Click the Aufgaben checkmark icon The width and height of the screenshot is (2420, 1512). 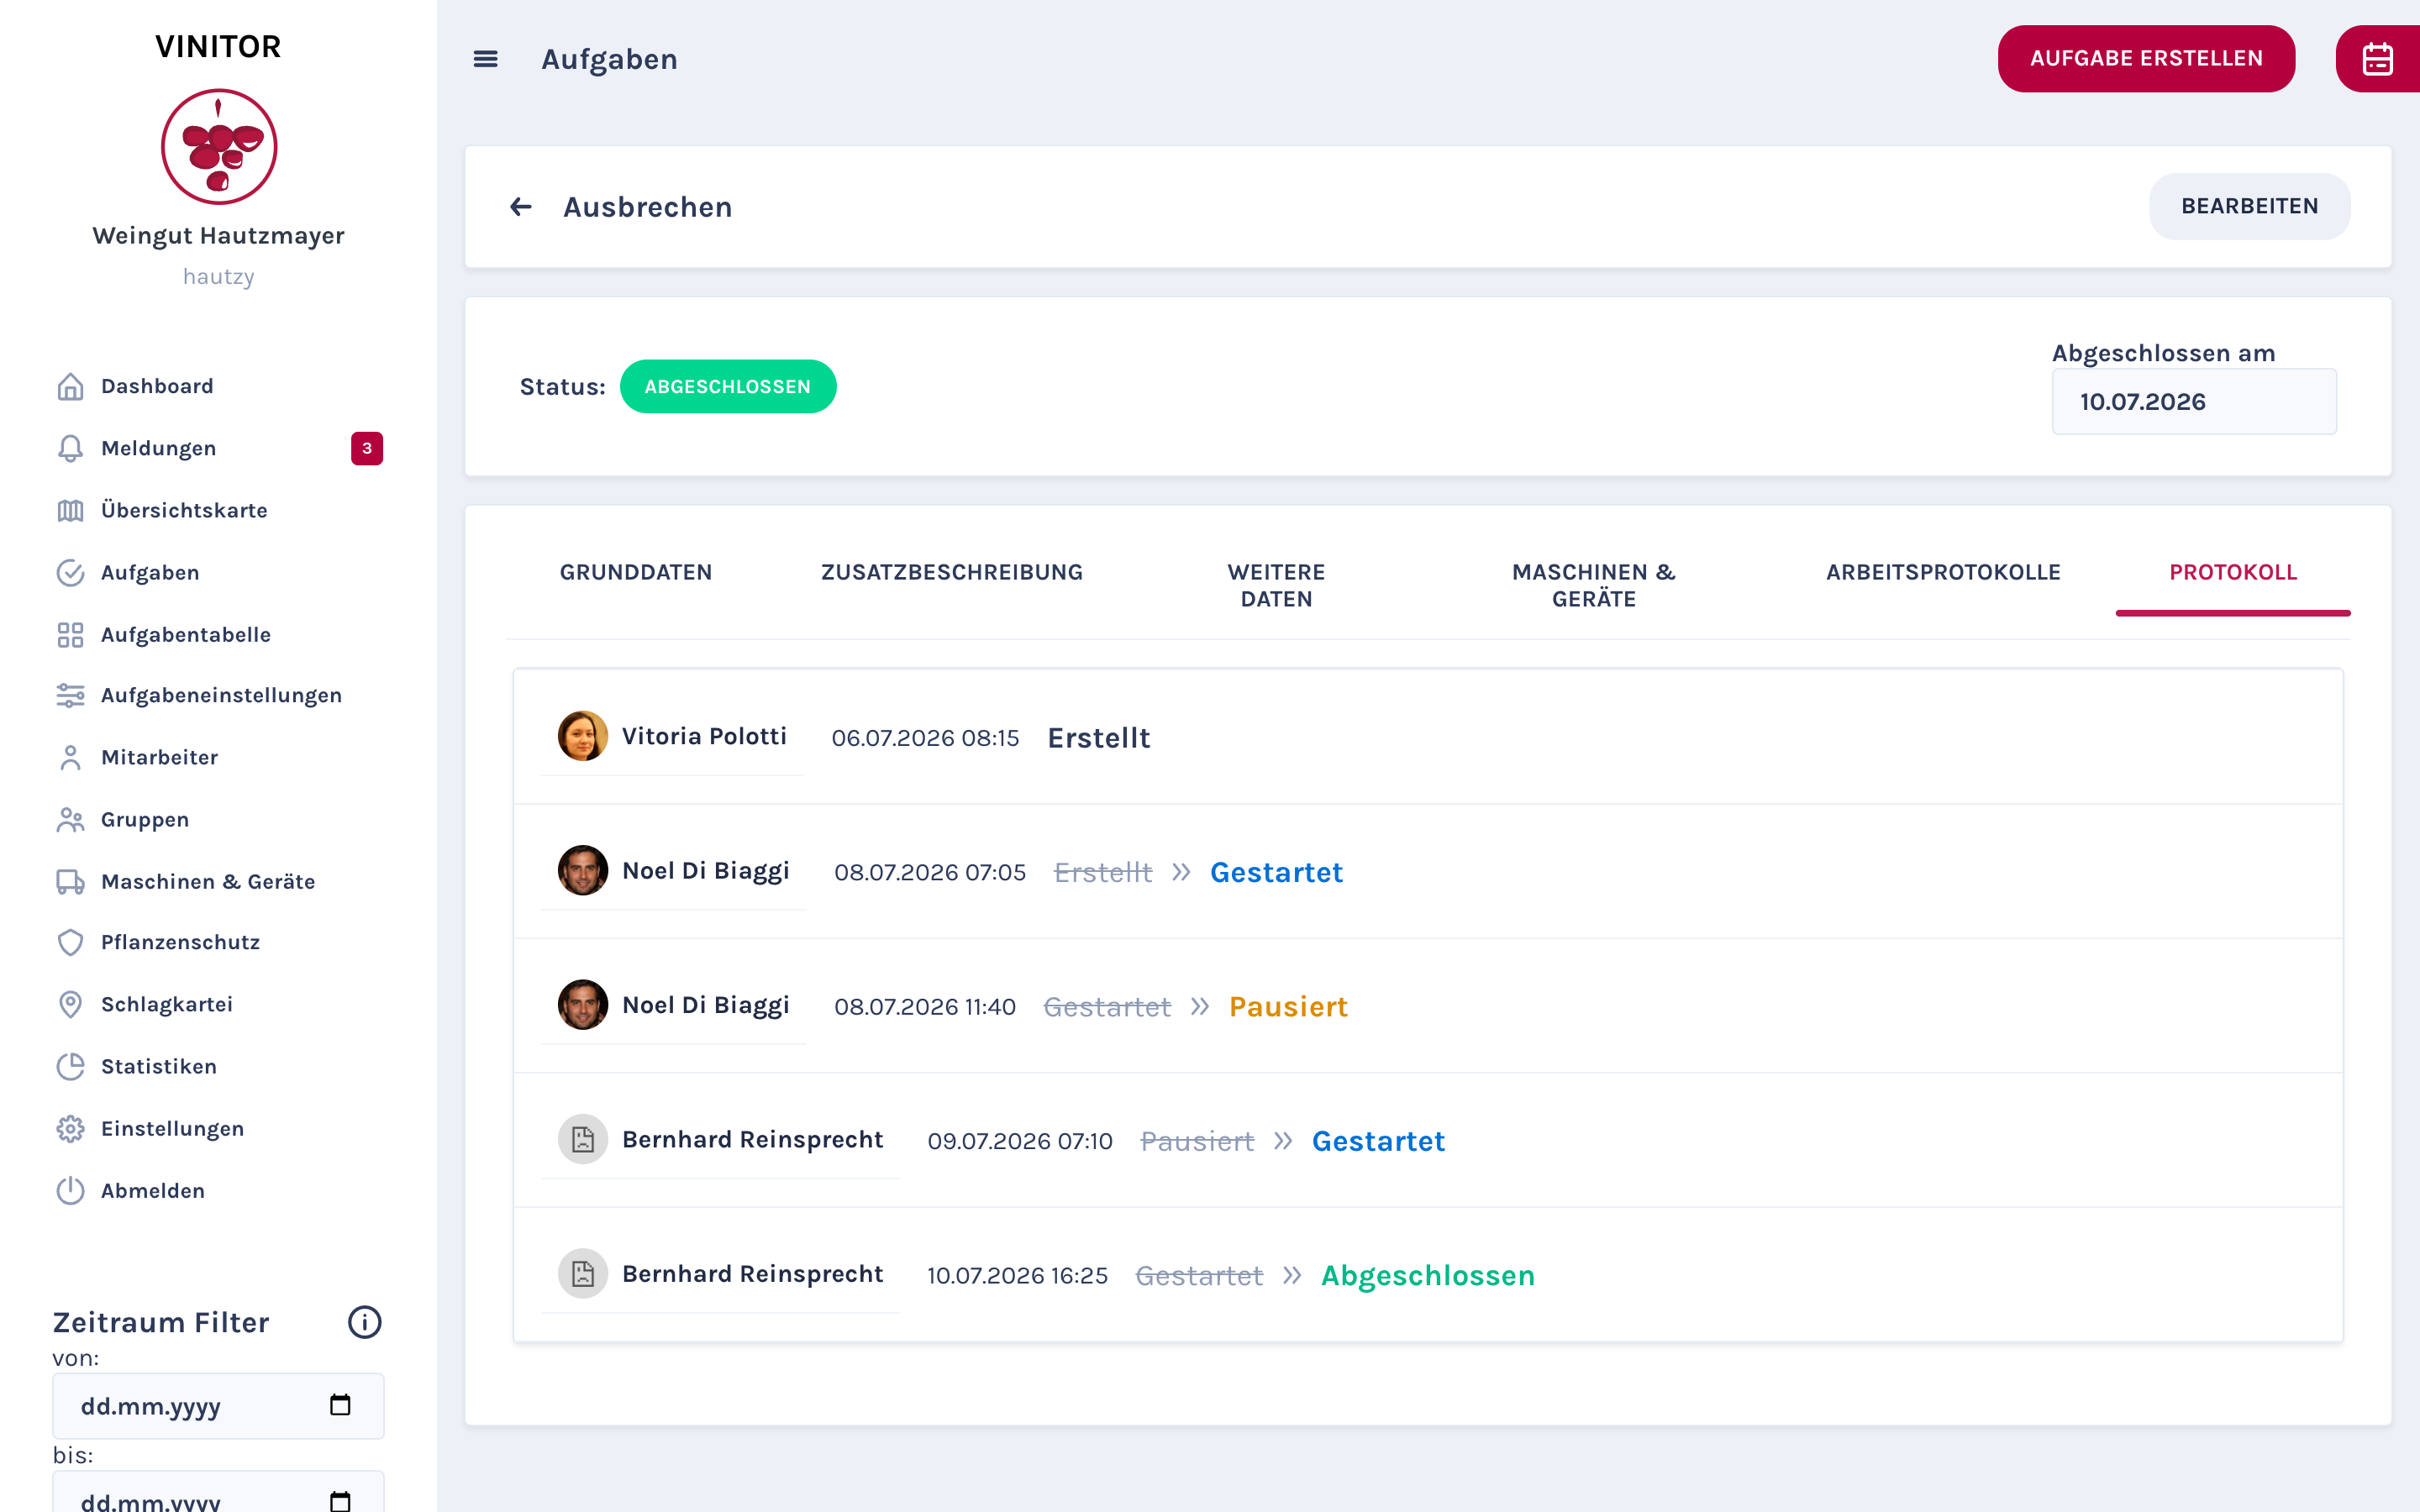click(70, 572)
